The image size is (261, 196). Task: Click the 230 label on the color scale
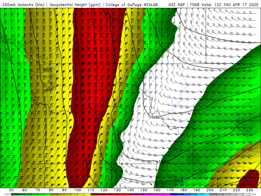tap(250, 190)
